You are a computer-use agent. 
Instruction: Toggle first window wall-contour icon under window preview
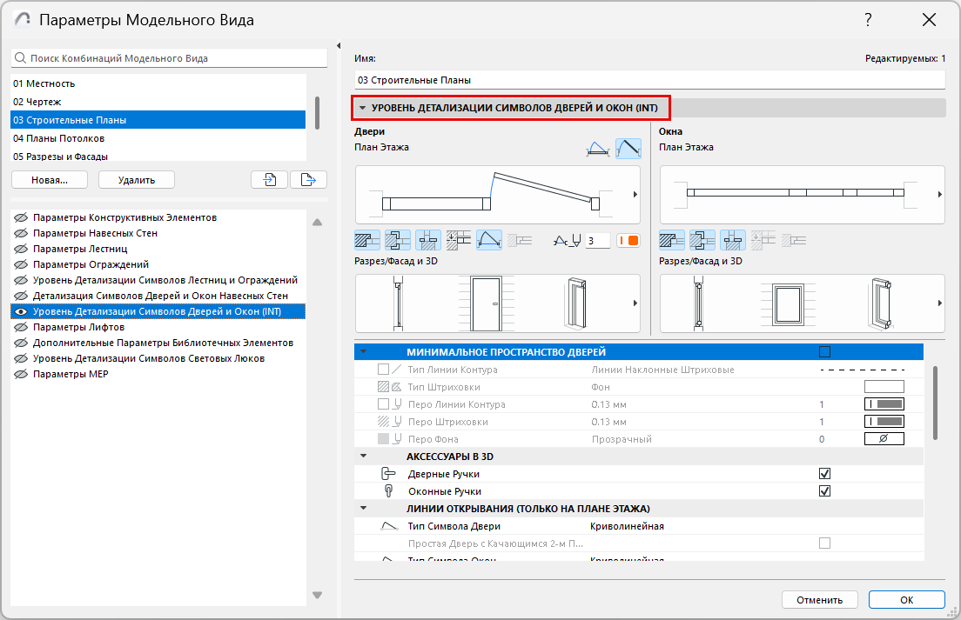(672, 241)
